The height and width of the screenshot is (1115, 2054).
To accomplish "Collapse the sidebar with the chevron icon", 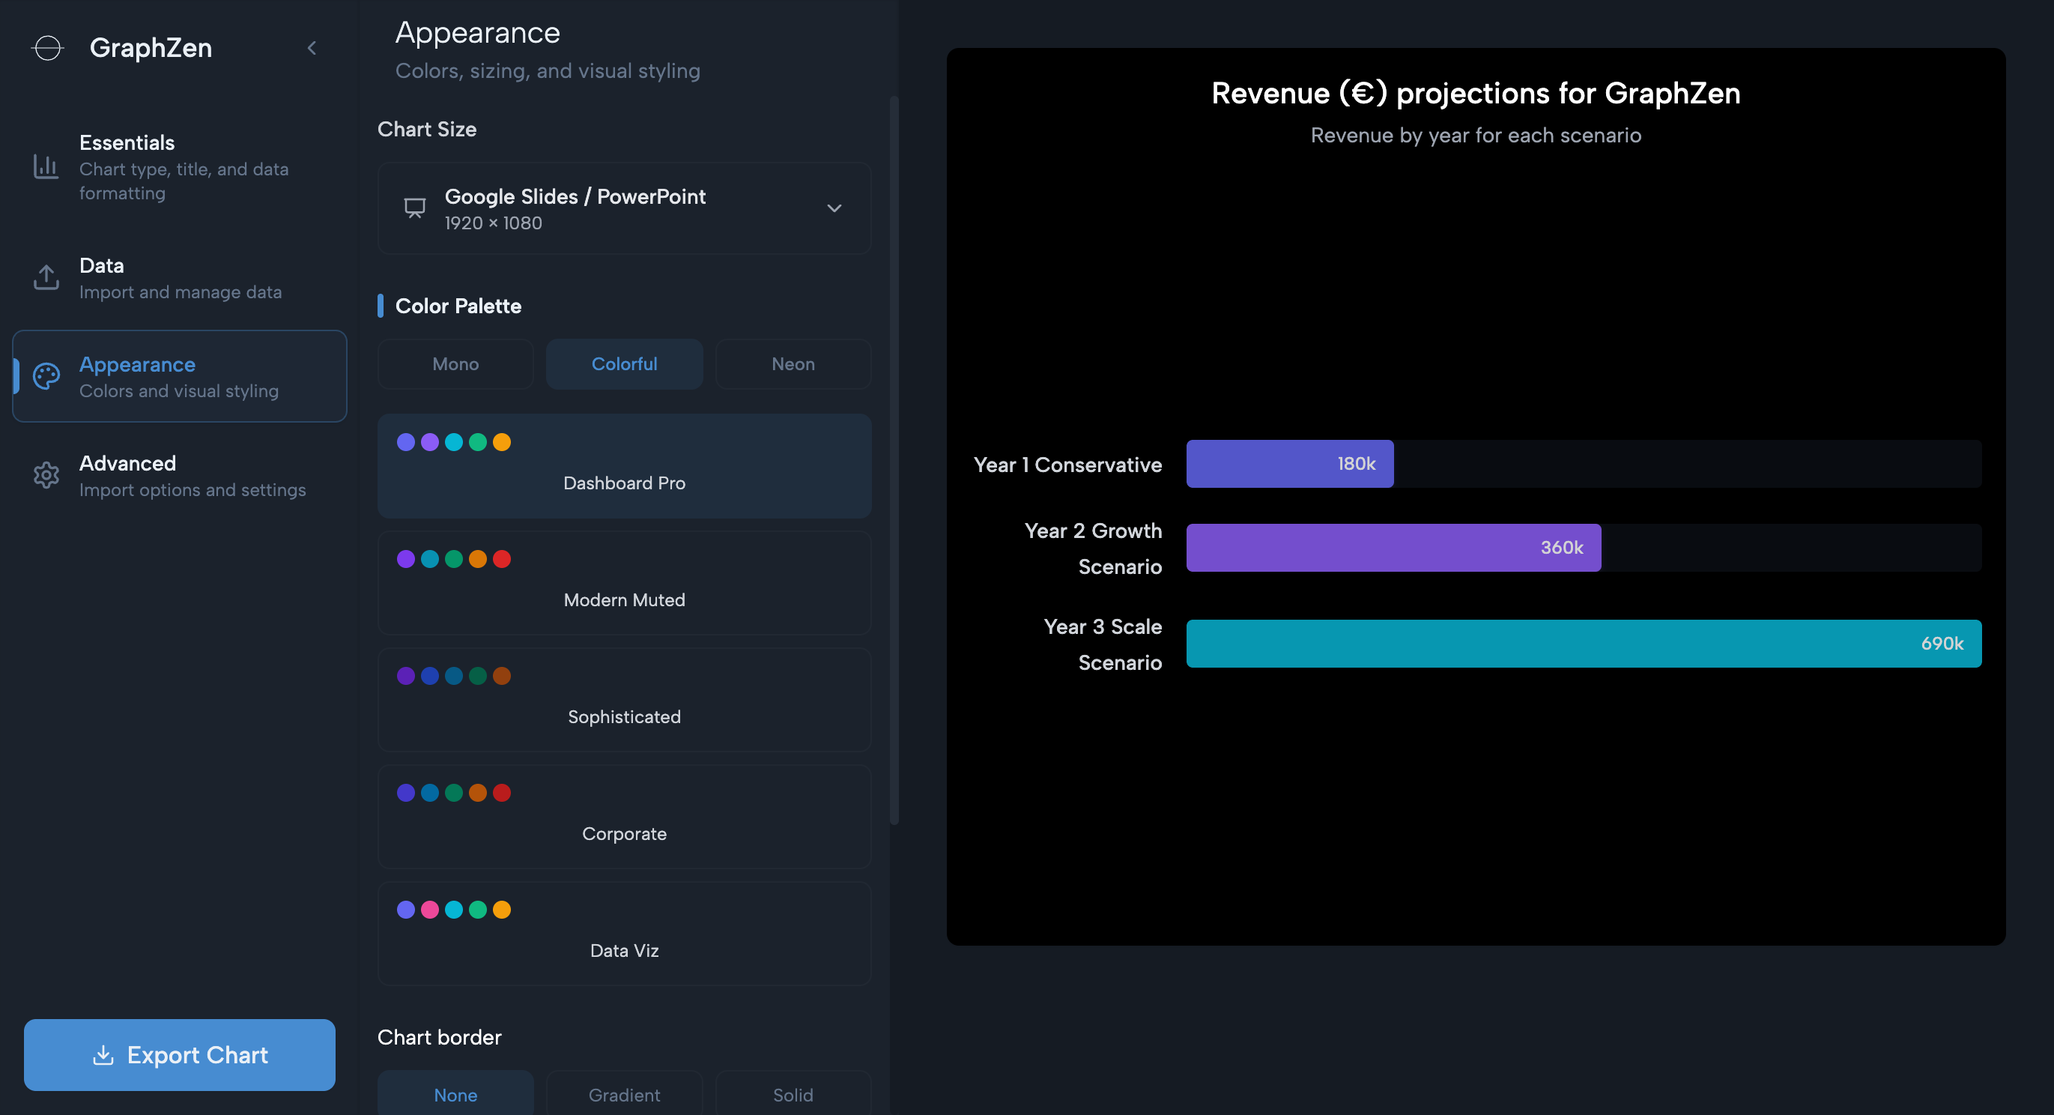I will tap(312, 47).
